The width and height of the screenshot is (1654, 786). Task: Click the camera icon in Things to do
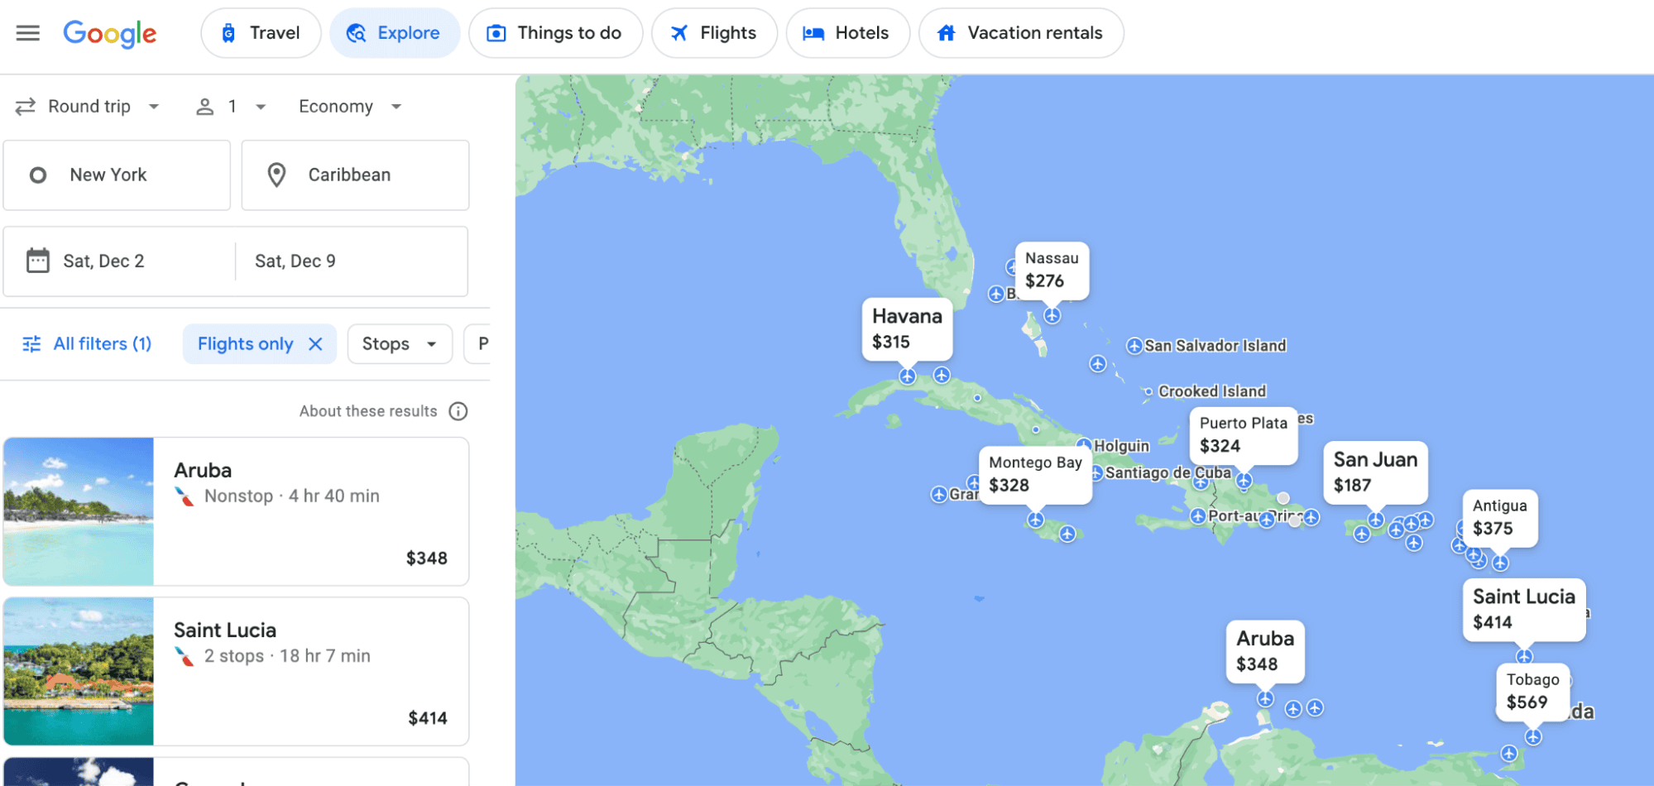click(x=496, y=33)
